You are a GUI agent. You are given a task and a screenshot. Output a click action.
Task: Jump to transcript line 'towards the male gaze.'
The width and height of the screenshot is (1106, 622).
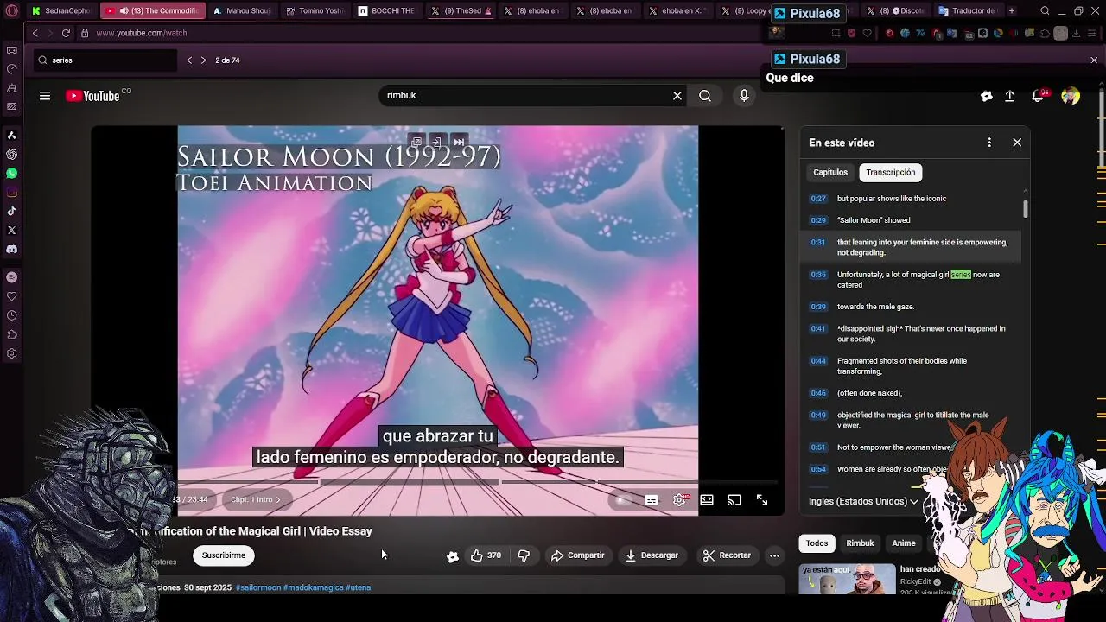pos(911,307)
